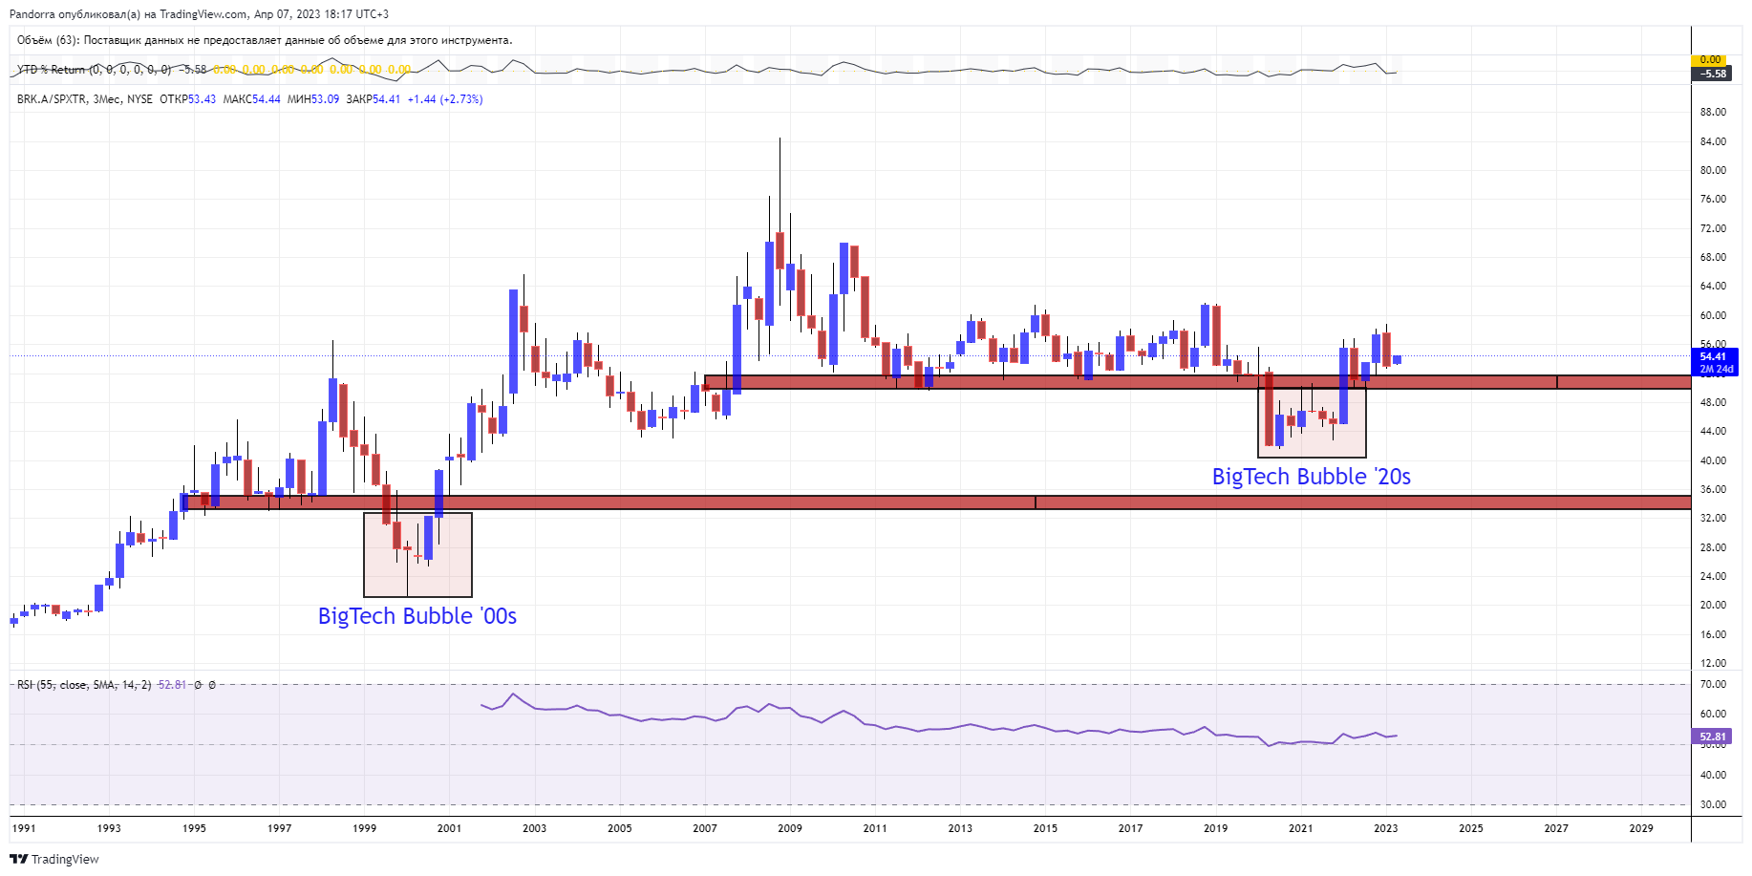Image resolution: width=1752 pixels, height=876 pixels.
Task: Select the 'BigTech Bubble '00s' text annotation
Action: click(417, 616)
